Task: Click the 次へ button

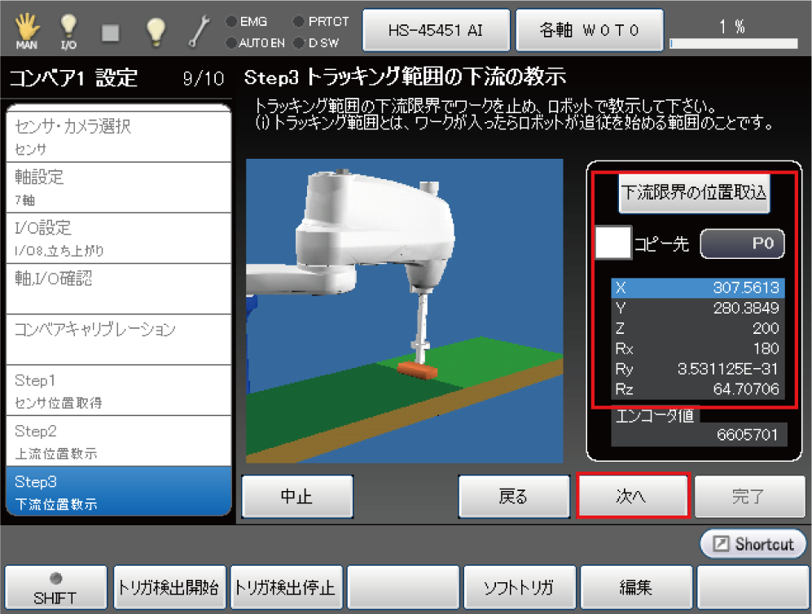Action: coord(633,496)
